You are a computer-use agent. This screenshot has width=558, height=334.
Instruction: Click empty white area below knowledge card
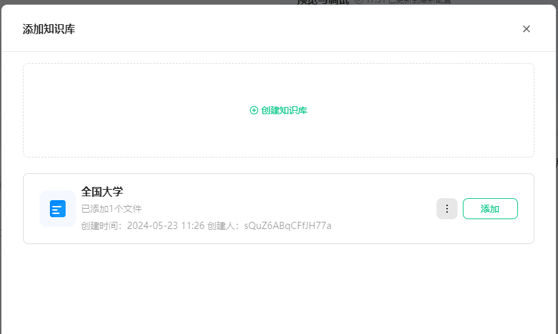coord(278,289)
